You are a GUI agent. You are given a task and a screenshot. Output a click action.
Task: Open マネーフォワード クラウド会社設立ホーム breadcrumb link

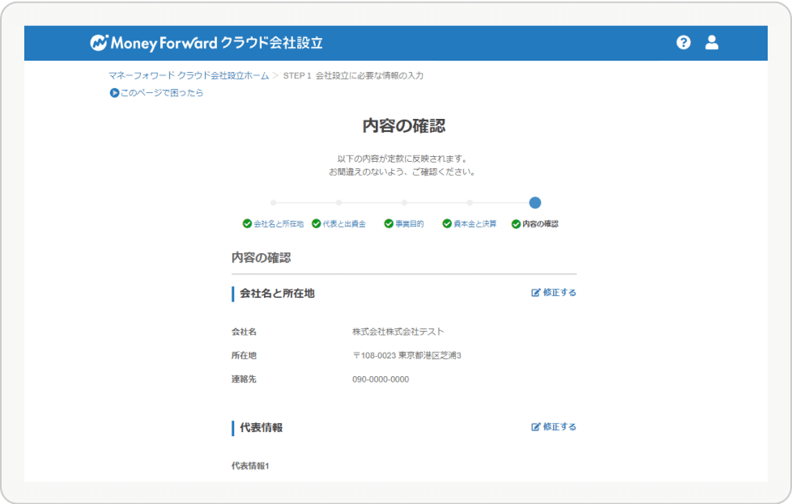189,75
